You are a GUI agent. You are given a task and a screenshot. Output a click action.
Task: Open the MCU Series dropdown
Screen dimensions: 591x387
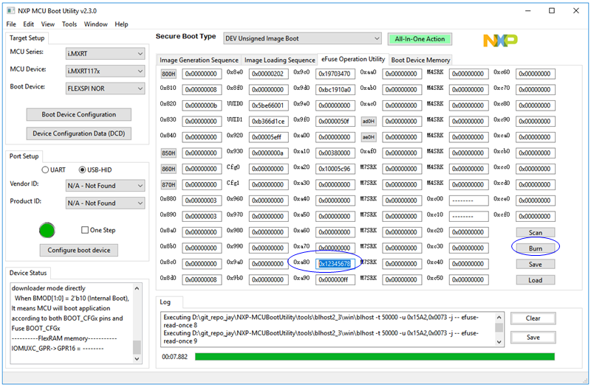coord(105,54)
